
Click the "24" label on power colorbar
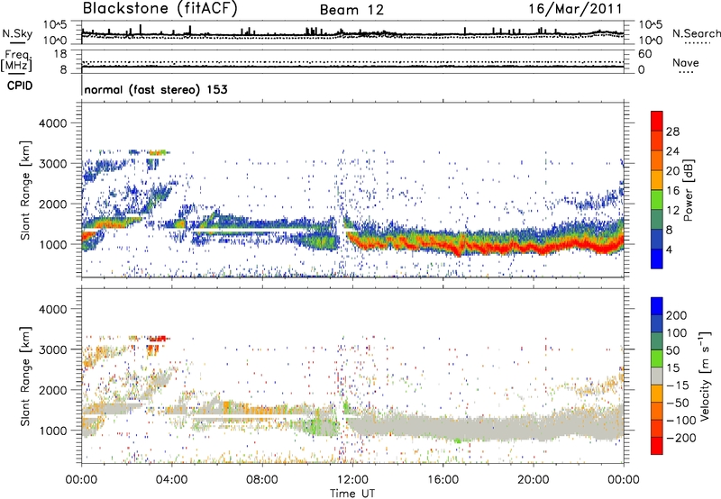[x=672, y=151]
